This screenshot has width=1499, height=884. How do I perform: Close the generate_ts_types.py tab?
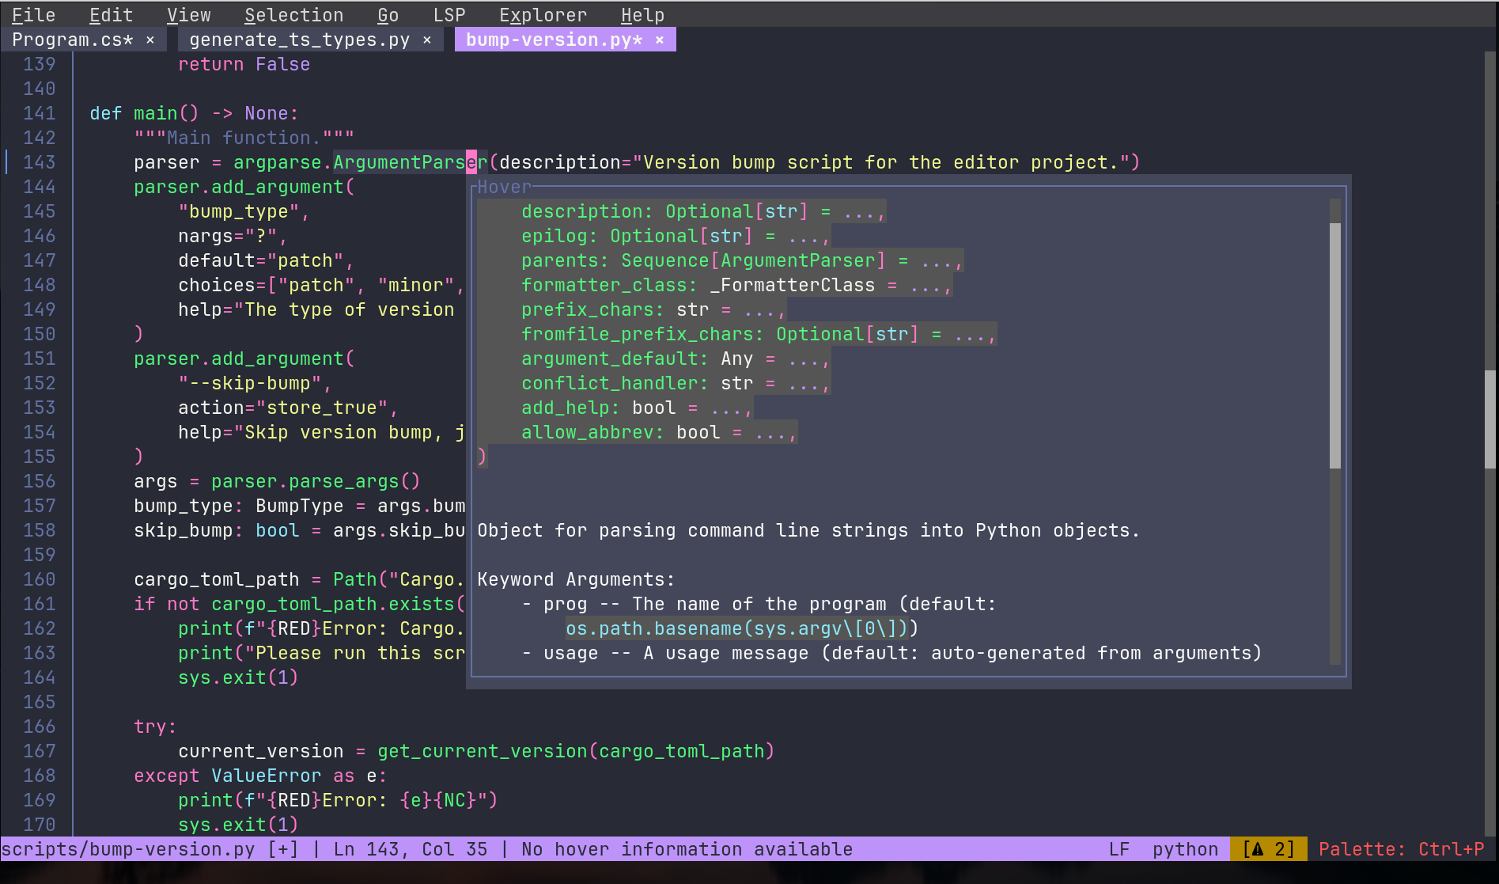click(427, 40)
